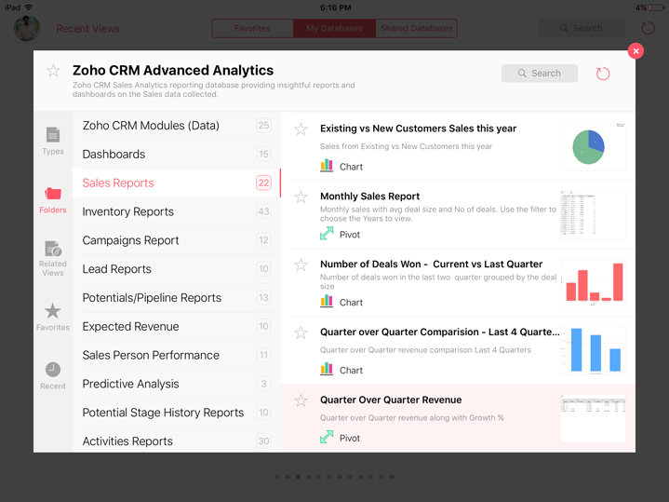Screen dimensions: 669x502
Task: Open the Expected Revenue folder
Action: point(177,326)
